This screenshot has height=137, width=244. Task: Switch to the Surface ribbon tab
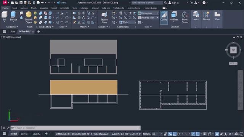click(24, 8)
